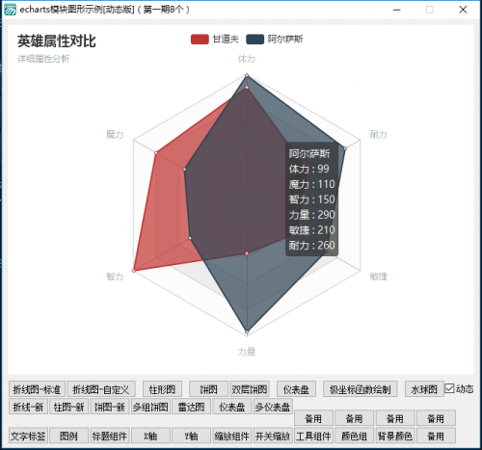Click the chart title 英雄属性对比
This screenshot has width=482, height=450.
(57, 41)
